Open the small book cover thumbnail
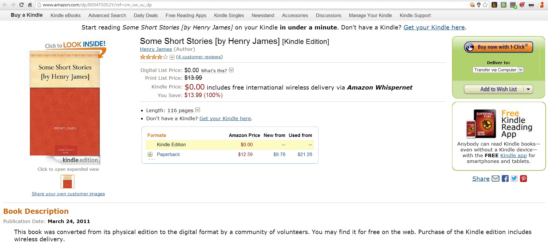 click(67, 182)
